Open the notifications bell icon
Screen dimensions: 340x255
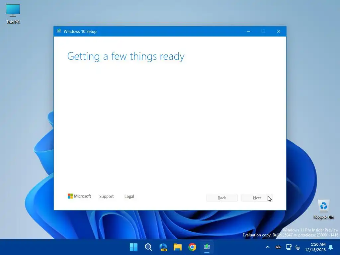coord(331,247)
